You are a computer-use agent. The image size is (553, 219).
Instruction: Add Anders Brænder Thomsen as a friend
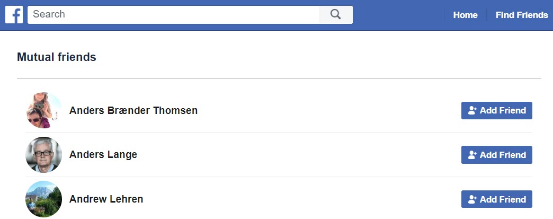(x=496, y=110)
